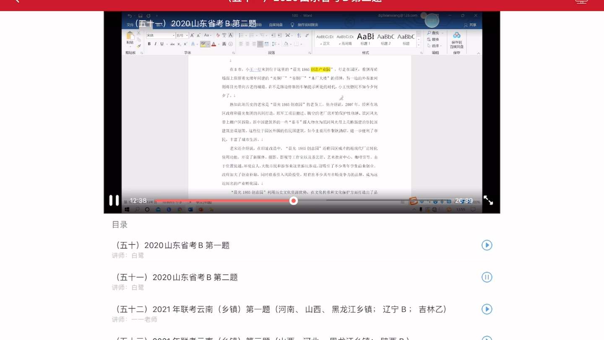Click the 目录 heading

tap(120, 225)
